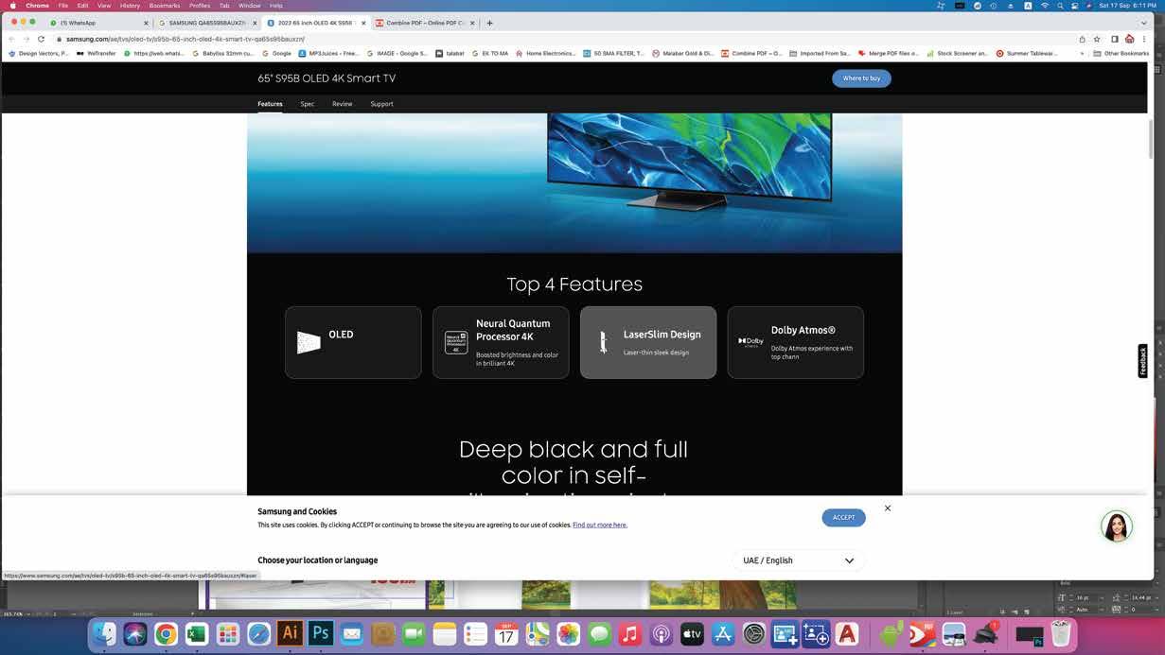Open Google Chrome in the Dock
This screenshot has height=655, width=1165.
tap(166, 634)
